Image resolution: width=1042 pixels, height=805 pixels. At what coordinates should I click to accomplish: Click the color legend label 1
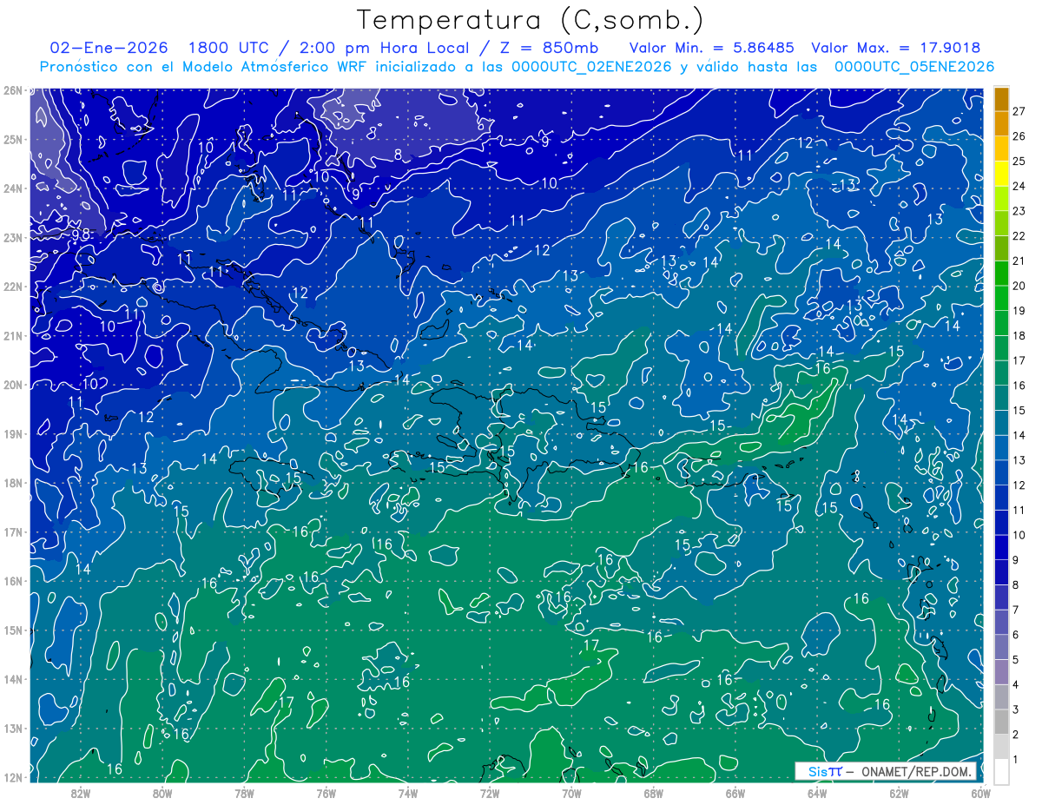pos(1015,760)
